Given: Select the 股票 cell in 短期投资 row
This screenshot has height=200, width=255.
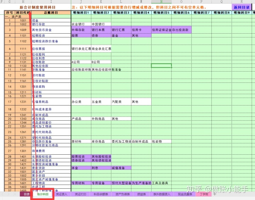Looking at the screenshot, I should coord(81,35).
